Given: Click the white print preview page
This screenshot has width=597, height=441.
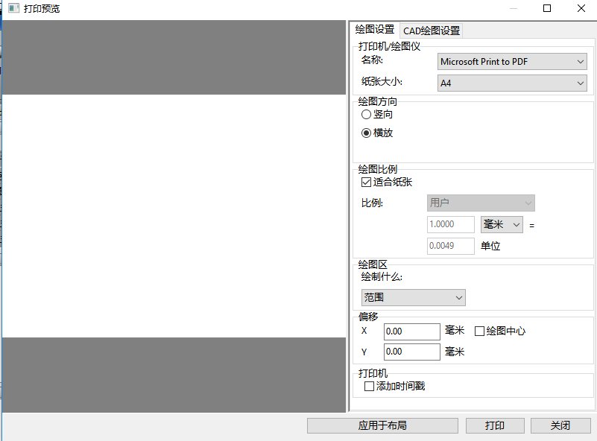Looking at the screenshot, I should click(x=174, y=216).
